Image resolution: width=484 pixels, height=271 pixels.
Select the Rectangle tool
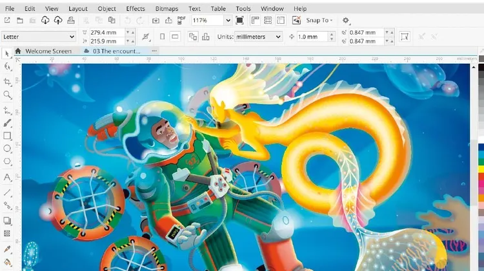tap(7, 136)
